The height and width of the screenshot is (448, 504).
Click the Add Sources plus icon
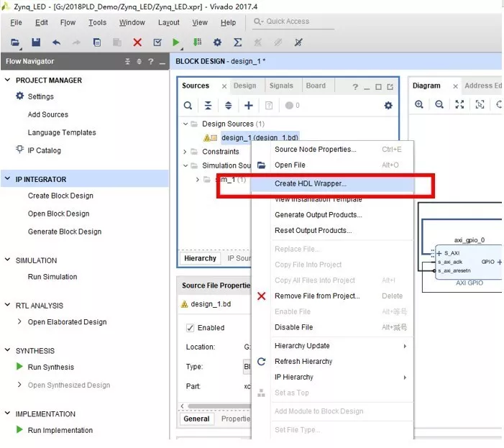click(249, 106)
